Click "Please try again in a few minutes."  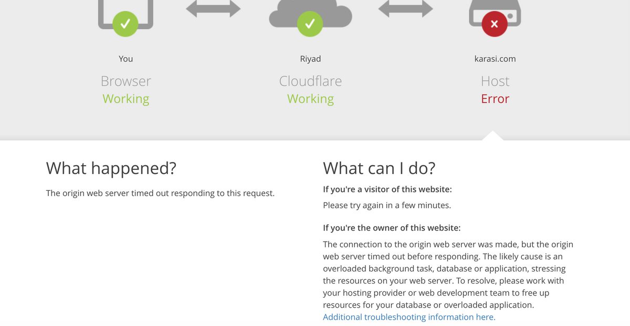387,205
